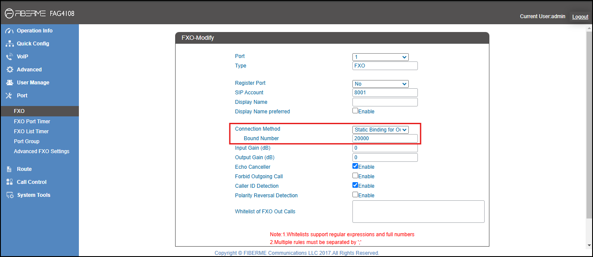This screenshot has height=257, width=593.
Task: Click the Call Control icon
Action: [x=10, y=182]
